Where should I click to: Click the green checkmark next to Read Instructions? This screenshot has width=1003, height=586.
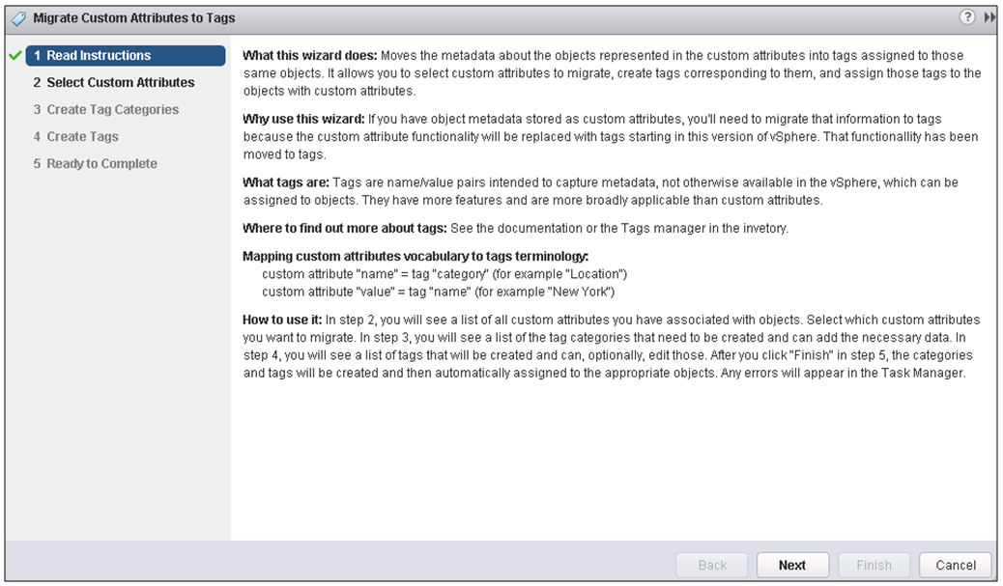(15, 56)
